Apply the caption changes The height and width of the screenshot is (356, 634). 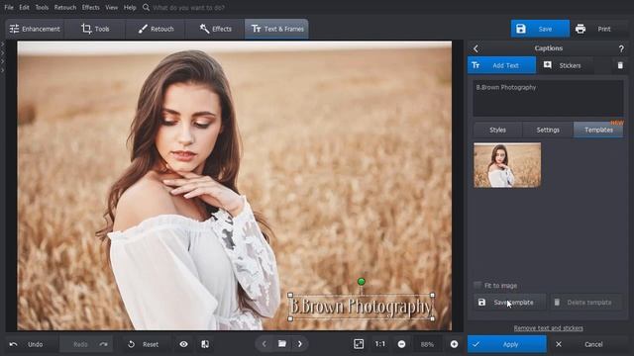pos(507,344)
